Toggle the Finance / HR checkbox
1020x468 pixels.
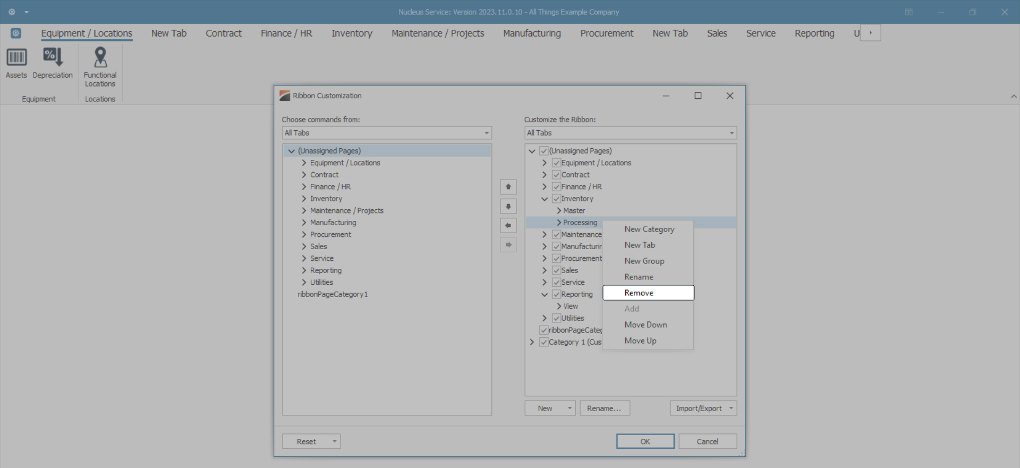[556, 187]
